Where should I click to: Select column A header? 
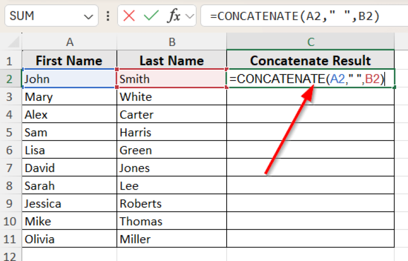(x=69, y=42)
